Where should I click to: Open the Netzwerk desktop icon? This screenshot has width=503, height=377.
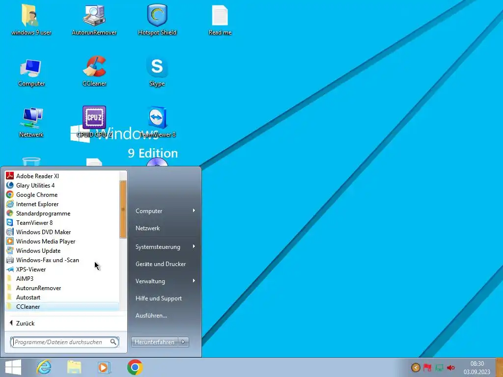[x=31, y=122]
